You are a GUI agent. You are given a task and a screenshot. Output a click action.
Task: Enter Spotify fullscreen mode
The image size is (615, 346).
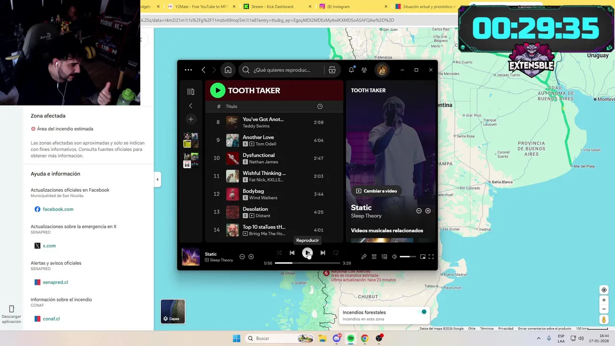tap(431, 257)
